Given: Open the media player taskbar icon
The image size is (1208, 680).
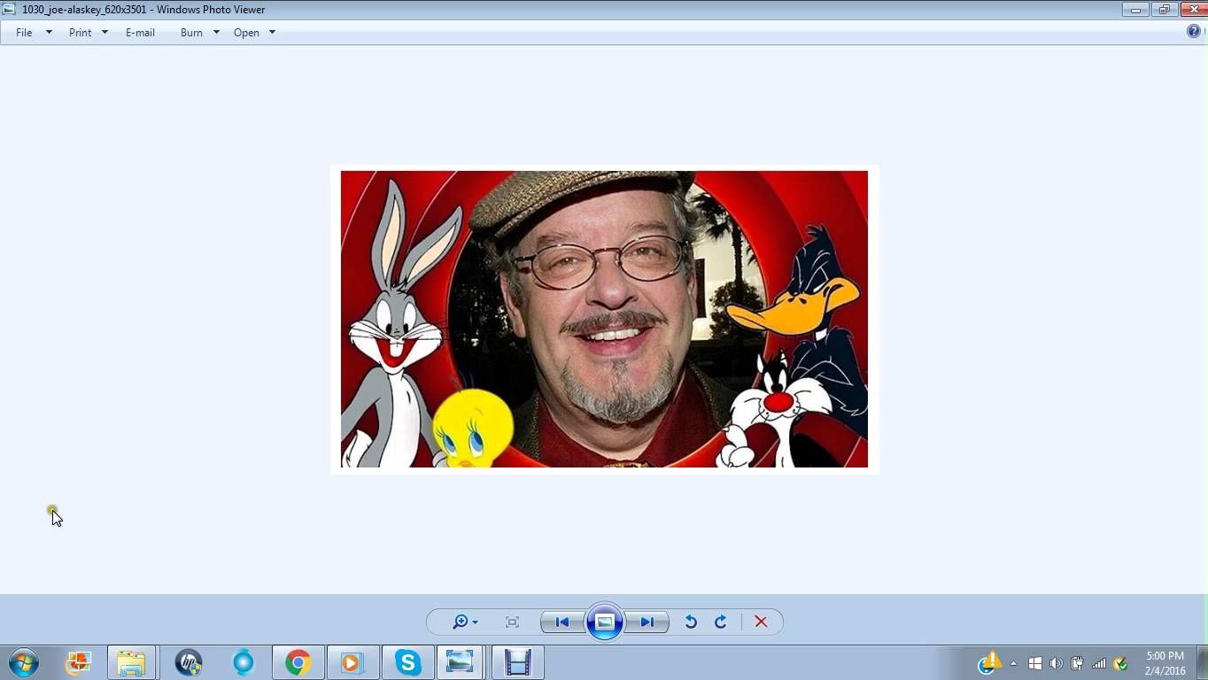Looking at the screenshot, I should [352, 662].
